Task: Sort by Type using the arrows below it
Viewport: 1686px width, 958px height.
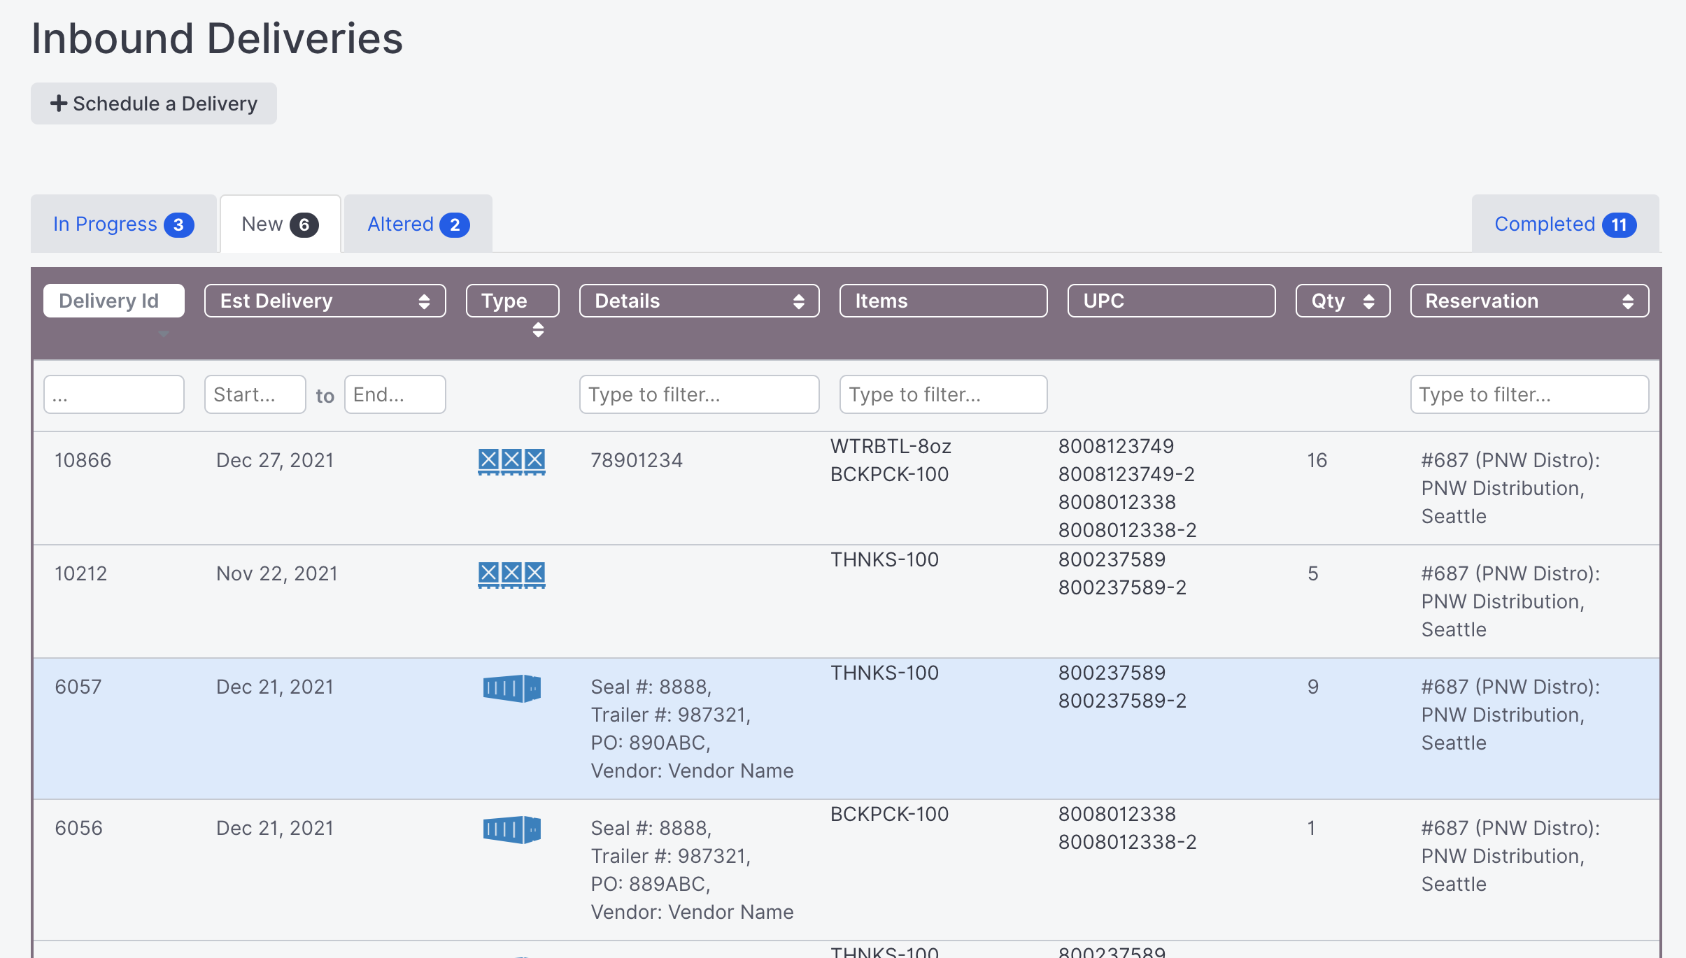Action: coord(538,329)
